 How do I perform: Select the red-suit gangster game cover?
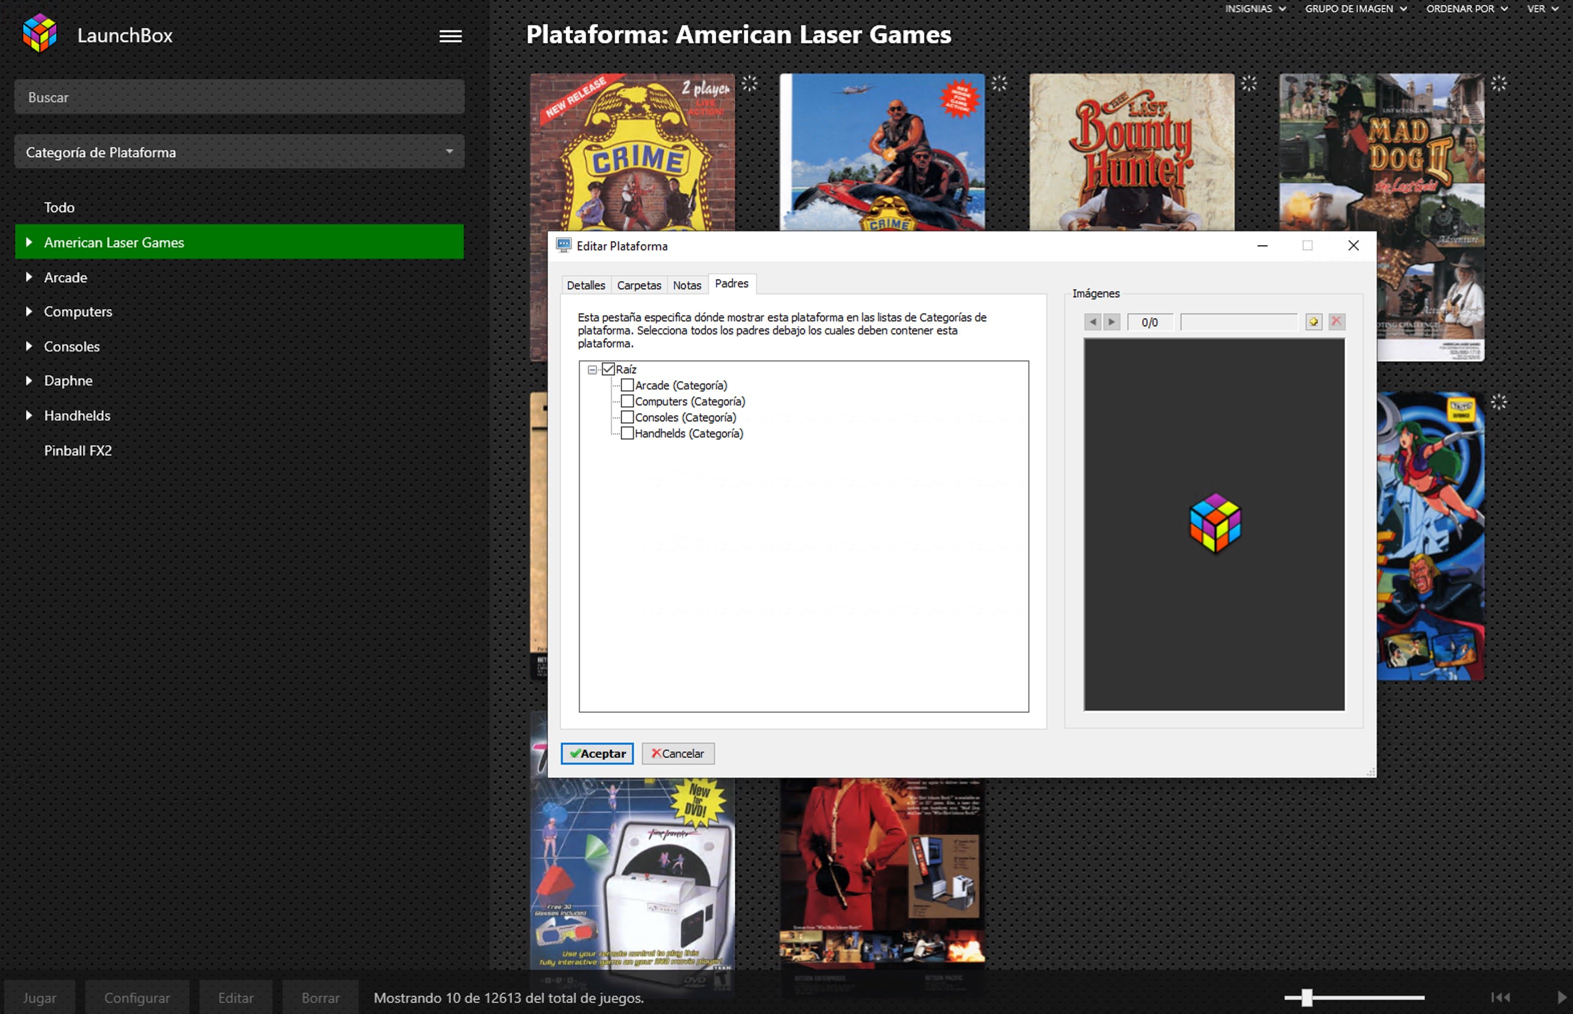[882, 876]
